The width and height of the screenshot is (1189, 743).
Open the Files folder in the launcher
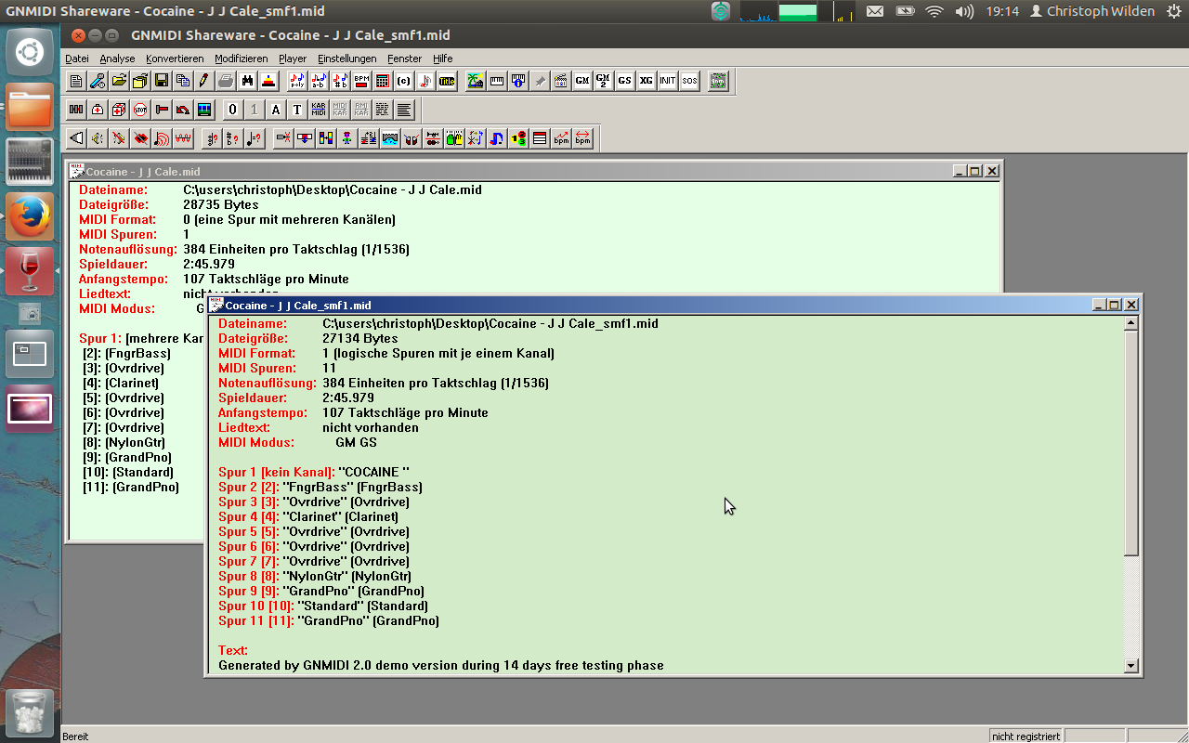pos(30,108)
